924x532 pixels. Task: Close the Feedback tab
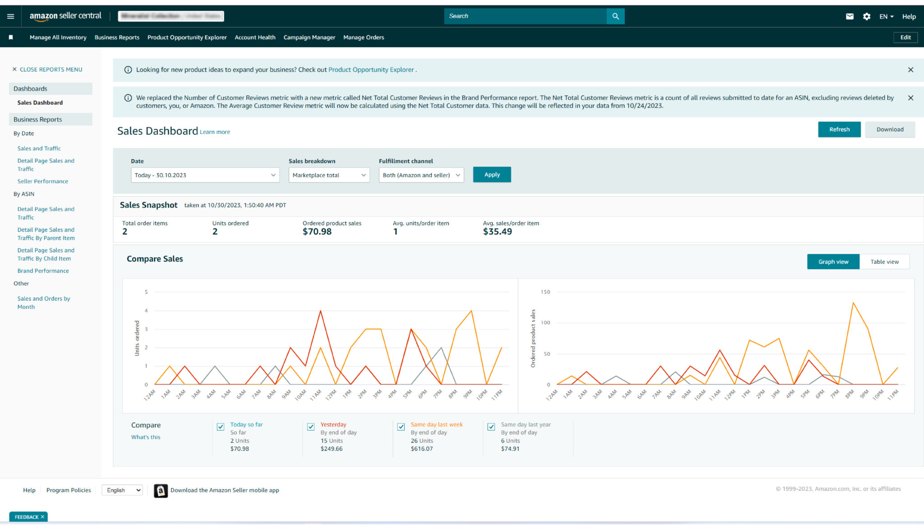42,517
